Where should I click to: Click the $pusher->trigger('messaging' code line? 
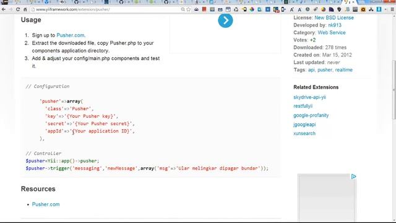click(x=147, y=168)
